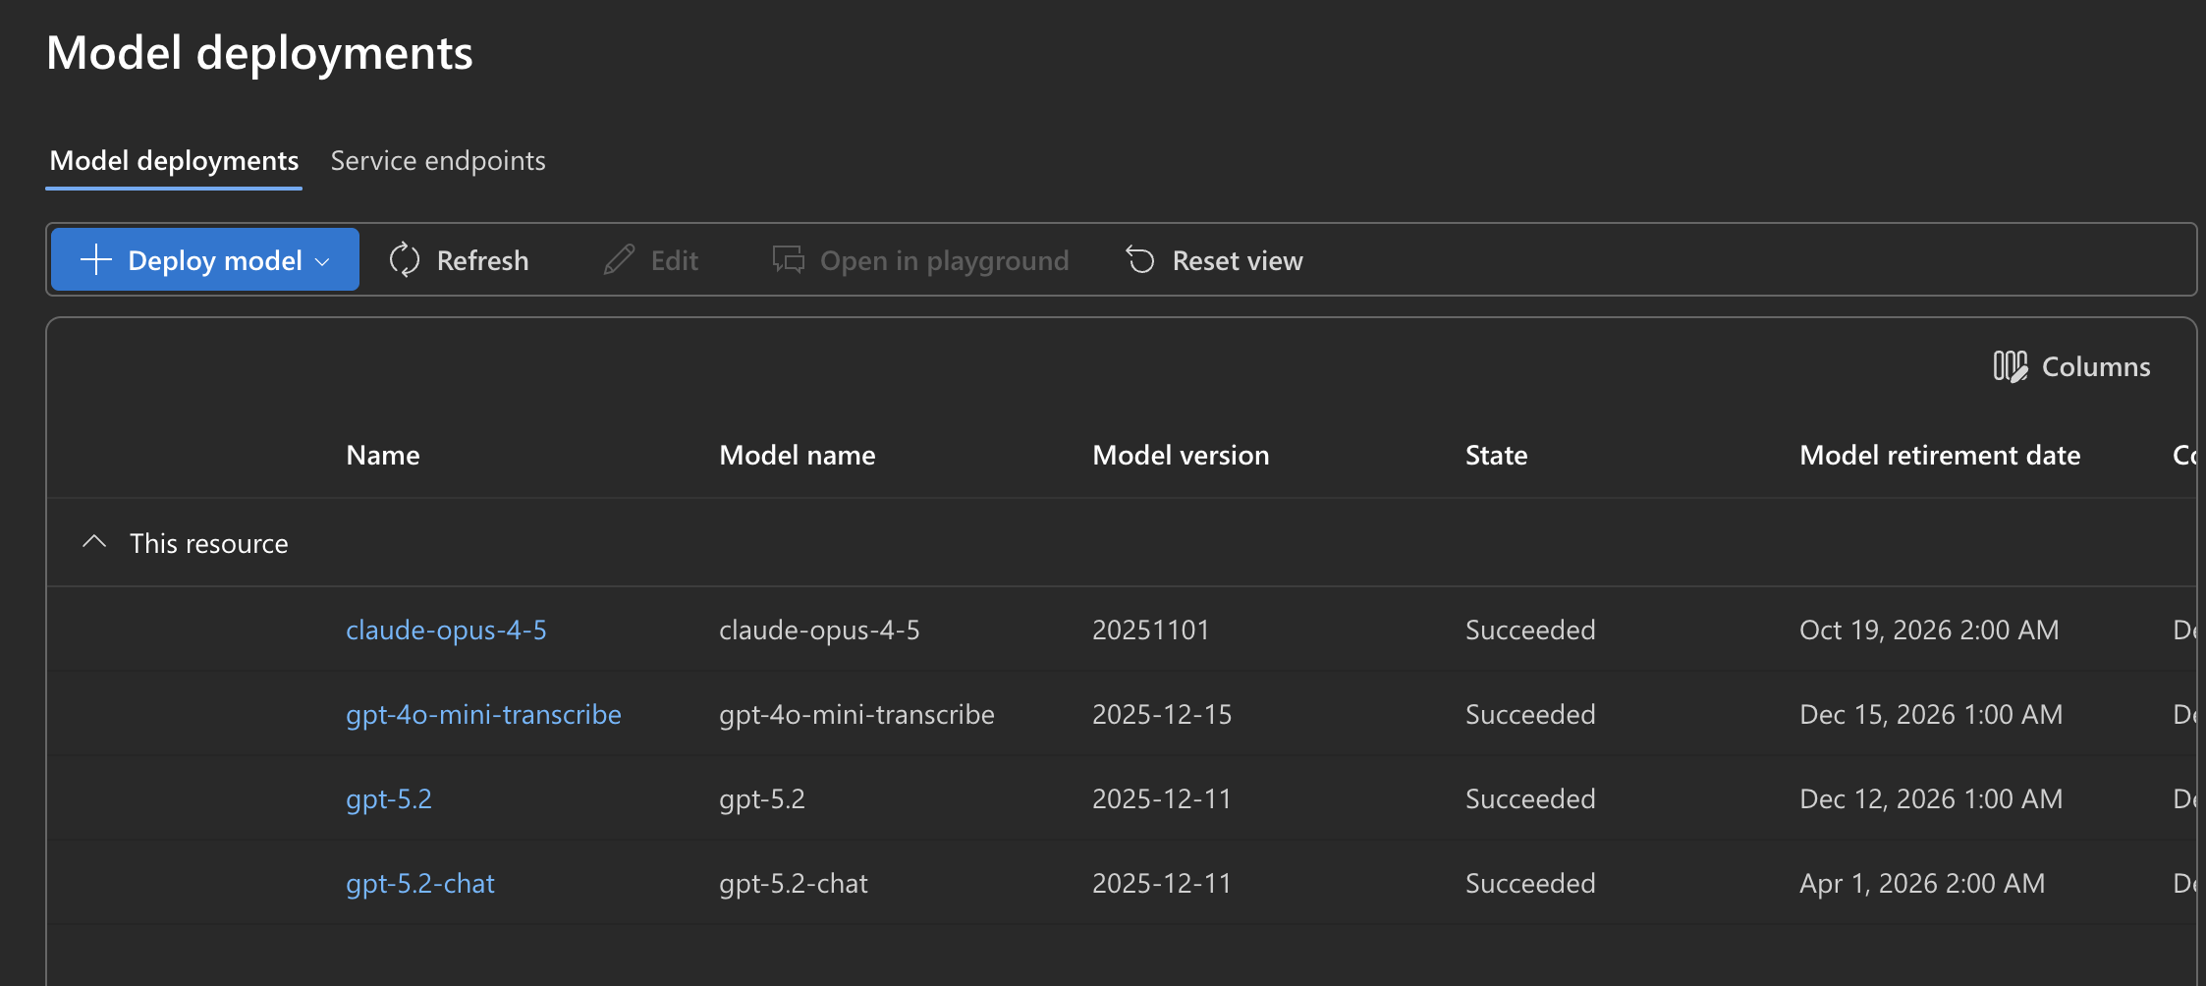The height and width of the screenshot is (986, 2206).
Task: Expand the Deploy model chevron
Action: (x=322, y=260)
